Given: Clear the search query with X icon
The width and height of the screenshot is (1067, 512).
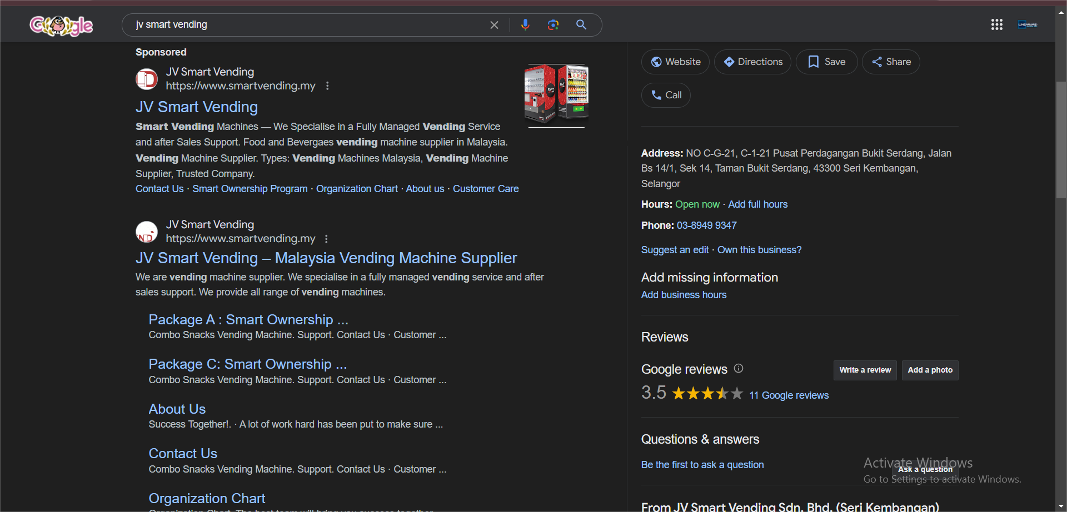Looking at the screenshot, I should (x=494, y=25).
